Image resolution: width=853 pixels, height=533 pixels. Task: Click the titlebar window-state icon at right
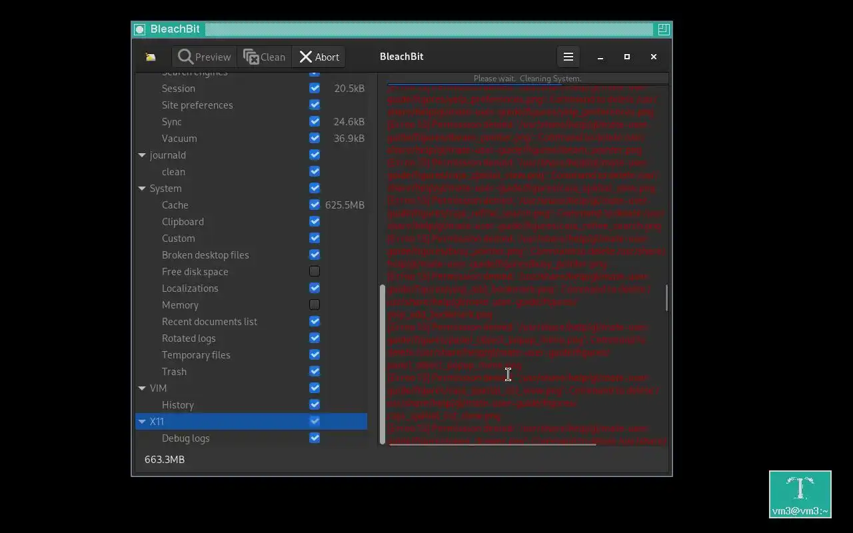tap(663, 29)
